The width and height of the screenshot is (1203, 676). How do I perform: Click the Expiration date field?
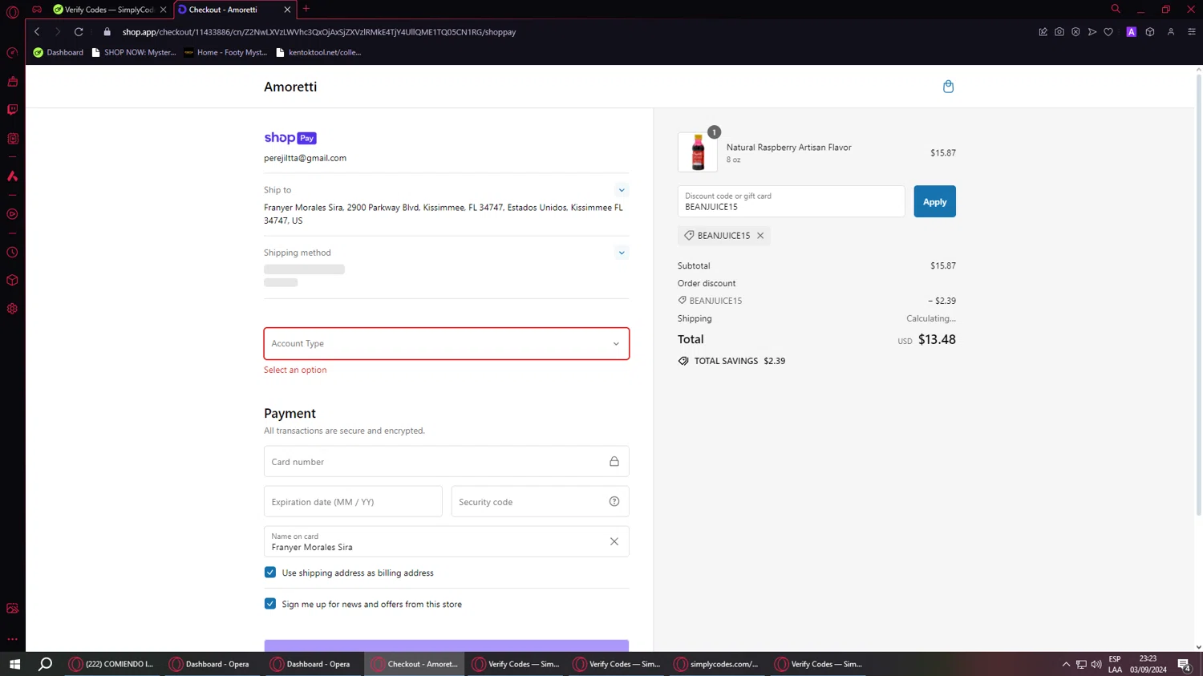(353, 502)
